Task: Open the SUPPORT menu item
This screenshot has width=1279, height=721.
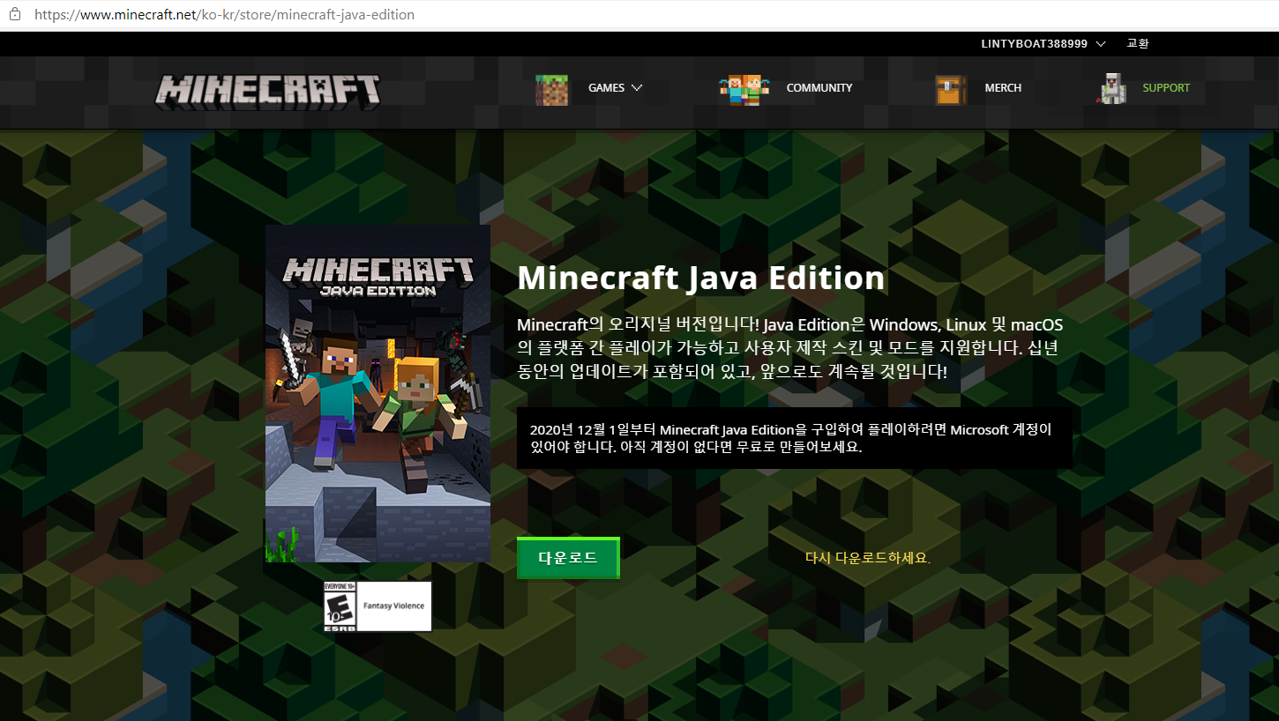Action: [x=1166, y=88]
